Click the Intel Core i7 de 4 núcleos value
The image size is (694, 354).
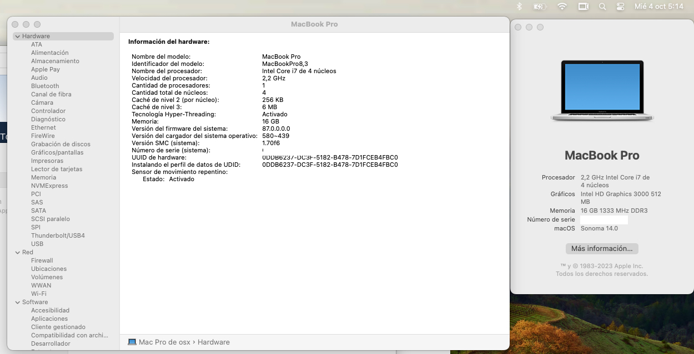tap(299, 71)
